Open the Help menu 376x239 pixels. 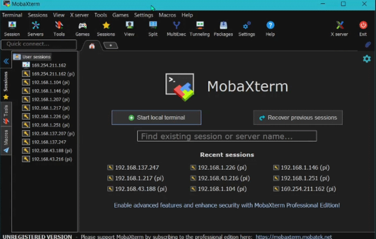187,15
